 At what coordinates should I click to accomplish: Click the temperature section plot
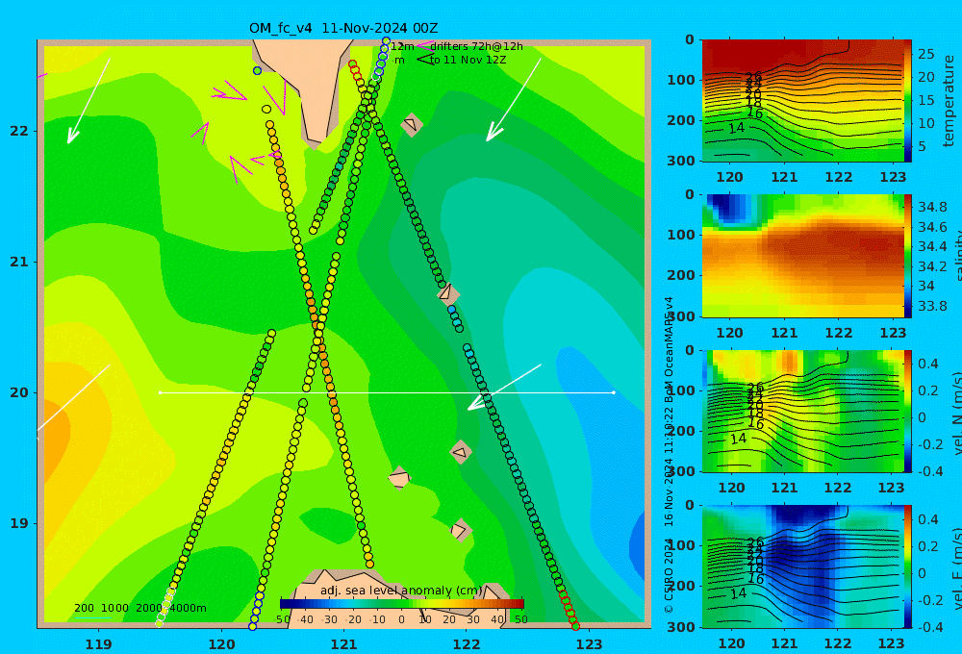(x=802, y=101)
